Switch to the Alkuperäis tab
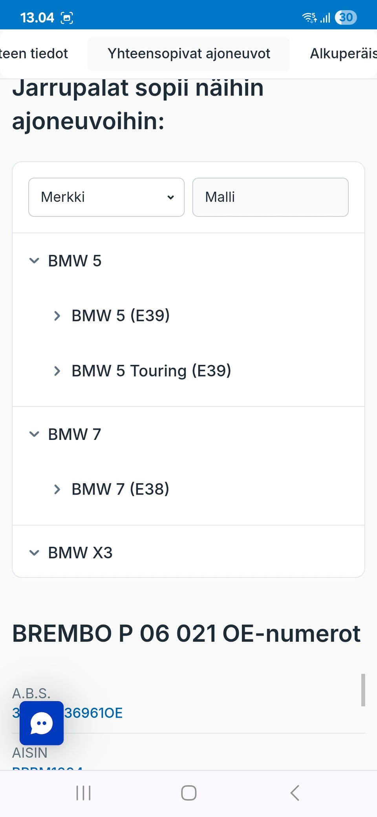Screen dimensions: 377x817 (342, 54)
